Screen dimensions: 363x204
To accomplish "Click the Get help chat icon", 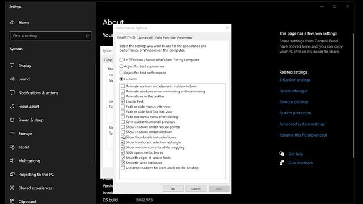I will click(282, 154).
